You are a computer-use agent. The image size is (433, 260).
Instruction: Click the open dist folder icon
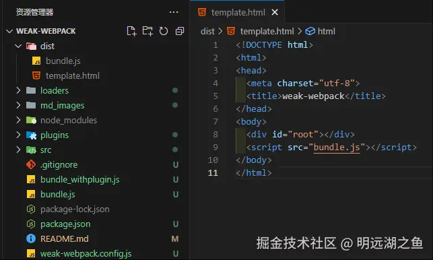tap(31, 46)
